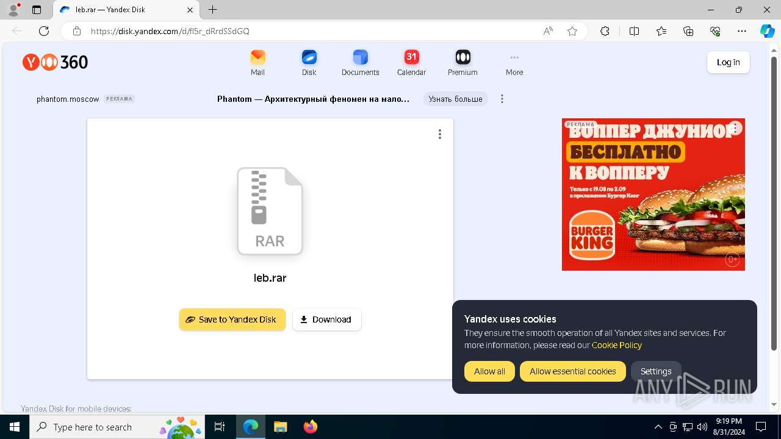Refresh the browser page

click(x=44, y=31)
